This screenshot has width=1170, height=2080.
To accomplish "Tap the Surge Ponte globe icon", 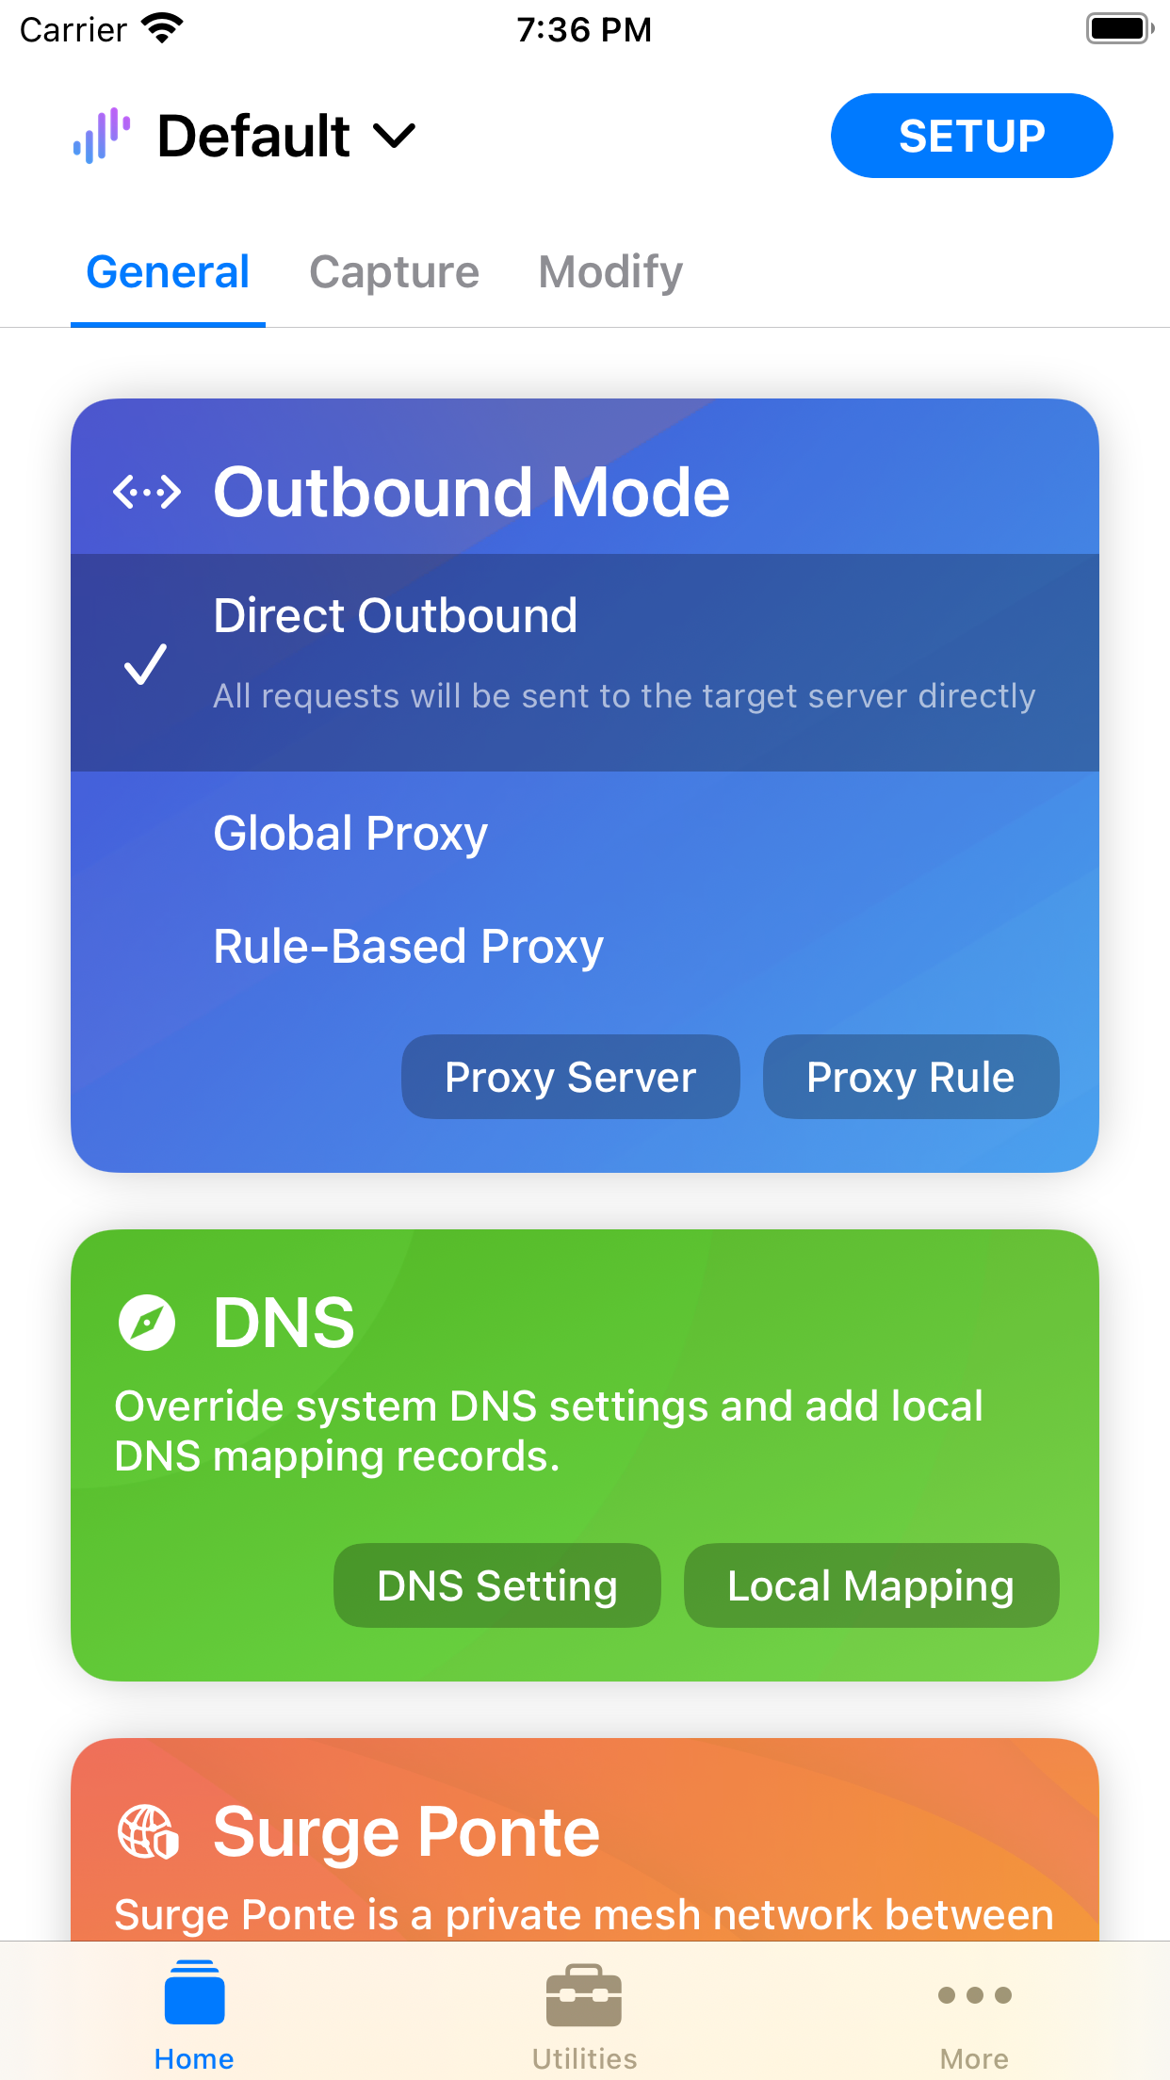I will 148,1832.
